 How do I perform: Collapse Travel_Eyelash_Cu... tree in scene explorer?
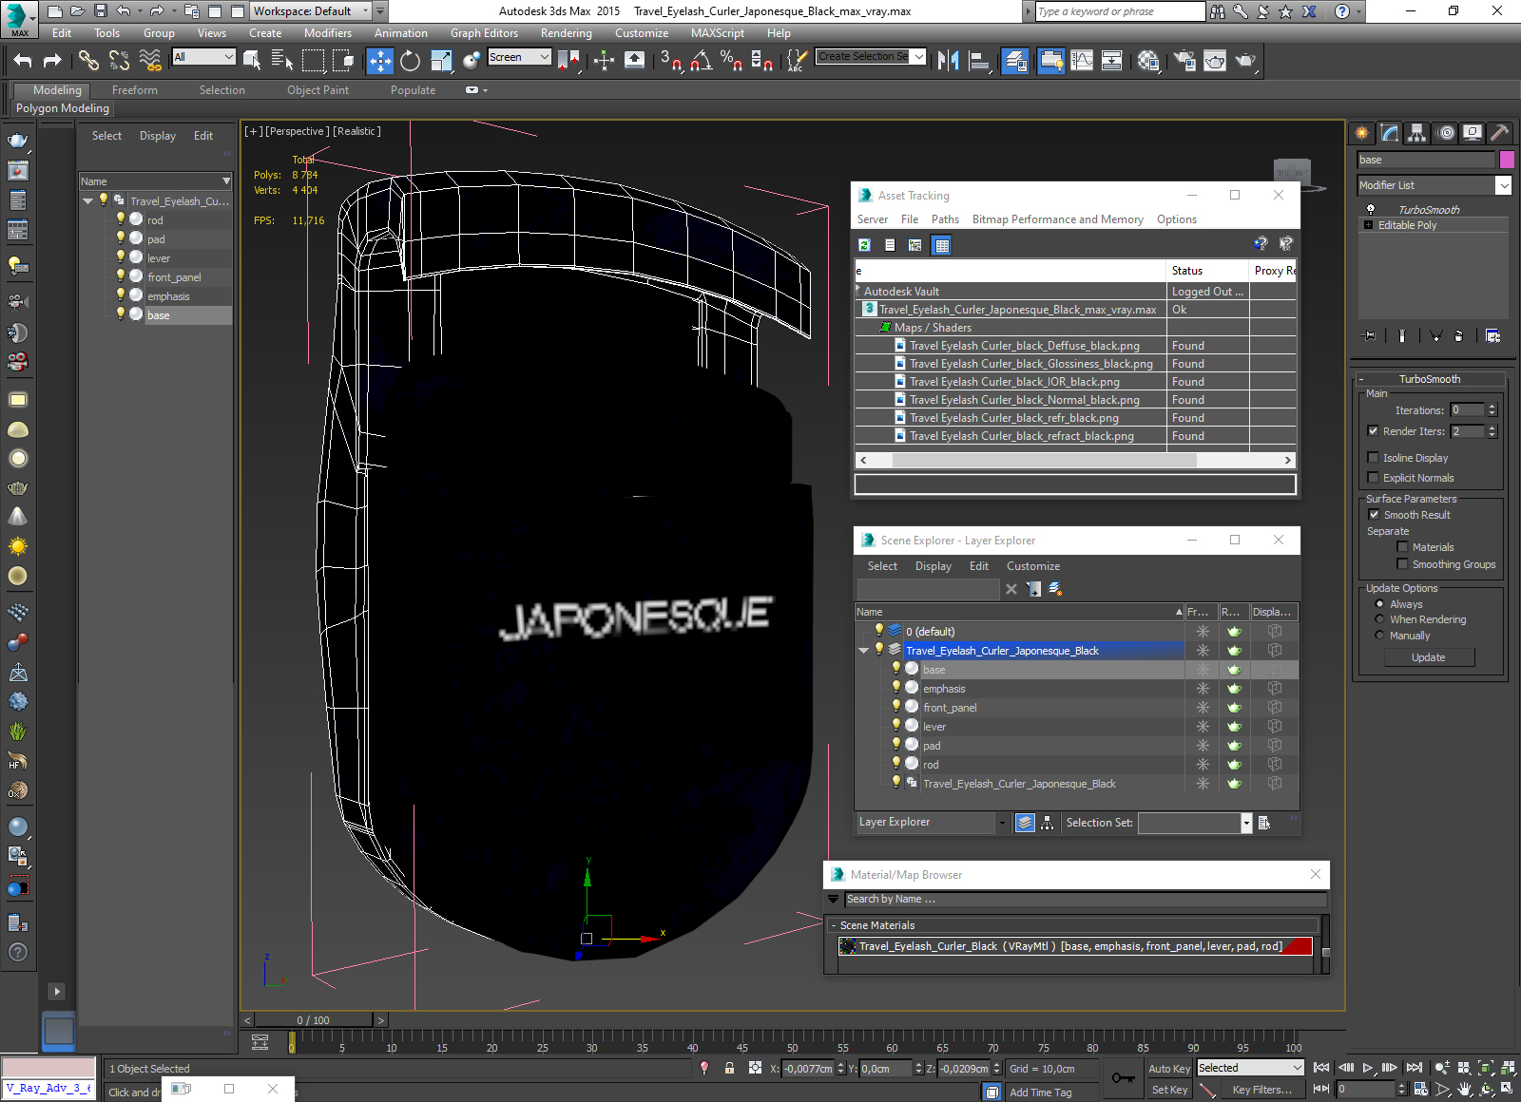click(88, 201)
